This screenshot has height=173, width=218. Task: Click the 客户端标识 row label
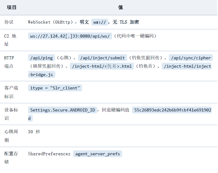pyautogui.click(x=11, y=92)
